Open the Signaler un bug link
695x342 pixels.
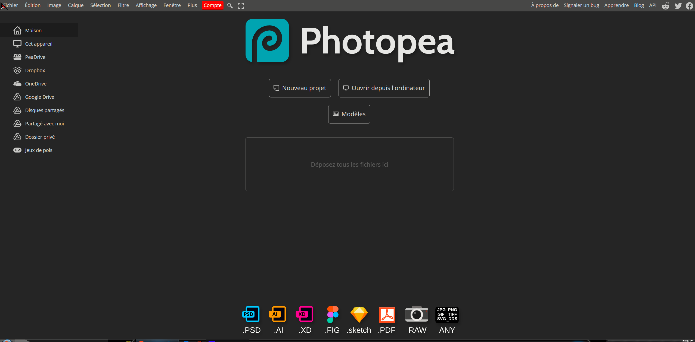coord(581,5)
